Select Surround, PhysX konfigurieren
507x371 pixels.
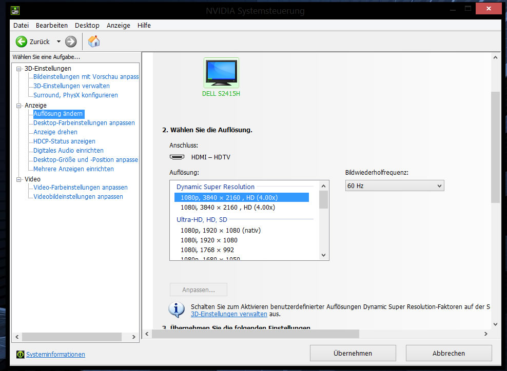click(75, 95)
